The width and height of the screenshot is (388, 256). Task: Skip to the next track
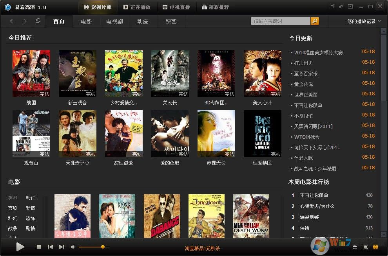[62, 247]
